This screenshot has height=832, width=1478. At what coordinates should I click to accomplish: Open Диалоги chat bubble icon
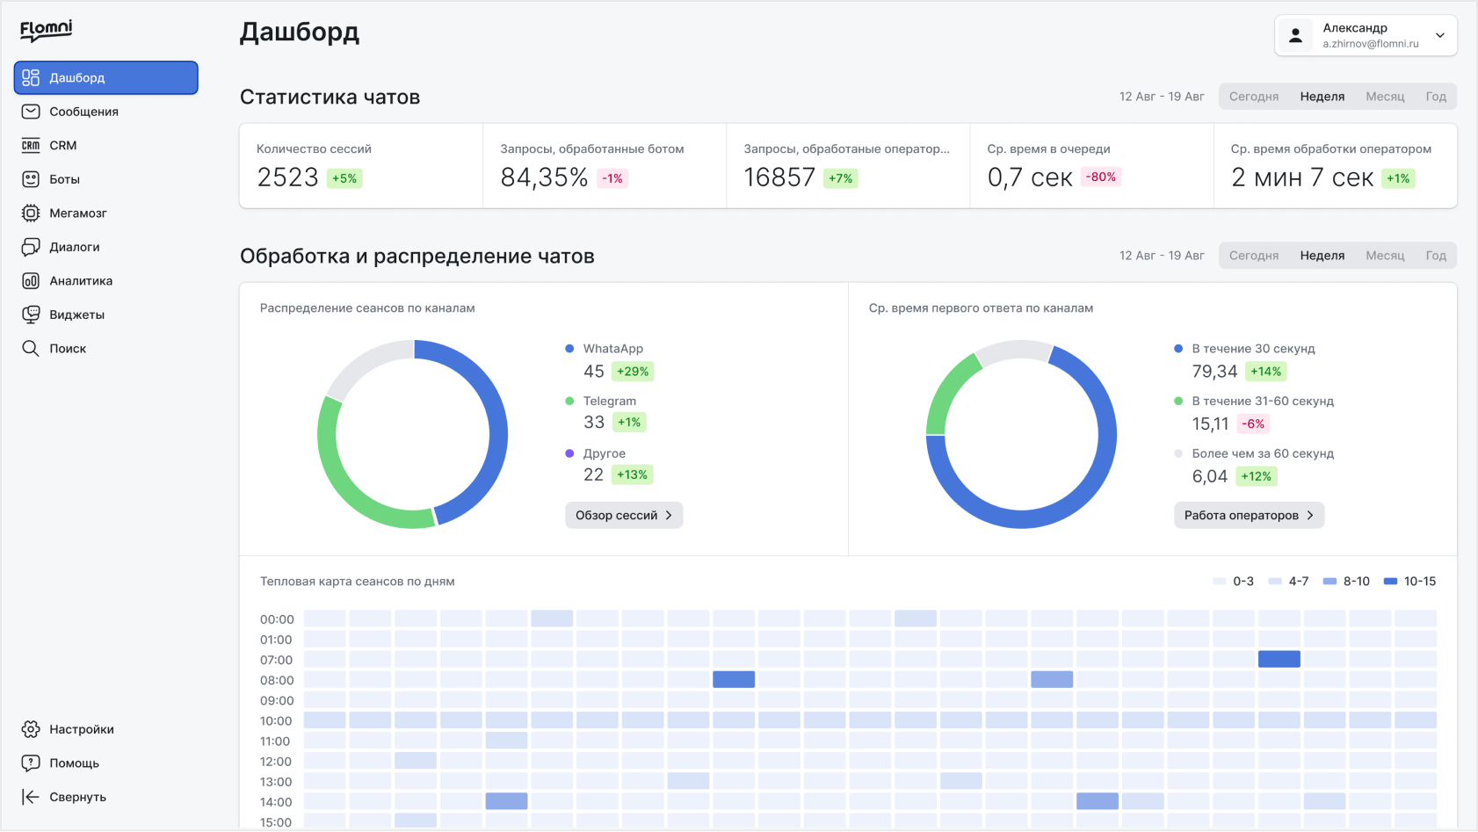(31, 247)
